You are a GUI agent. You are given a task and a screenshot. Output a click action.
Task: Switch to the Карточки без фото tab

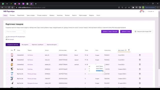[52, 44]
